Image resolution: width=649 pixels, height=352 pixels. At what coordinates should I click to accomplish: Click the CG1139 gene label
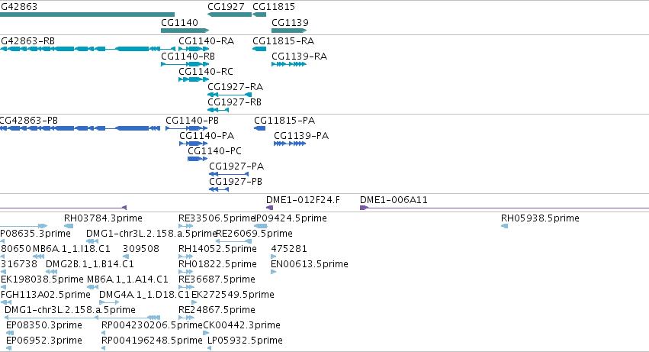coord(290,22)
